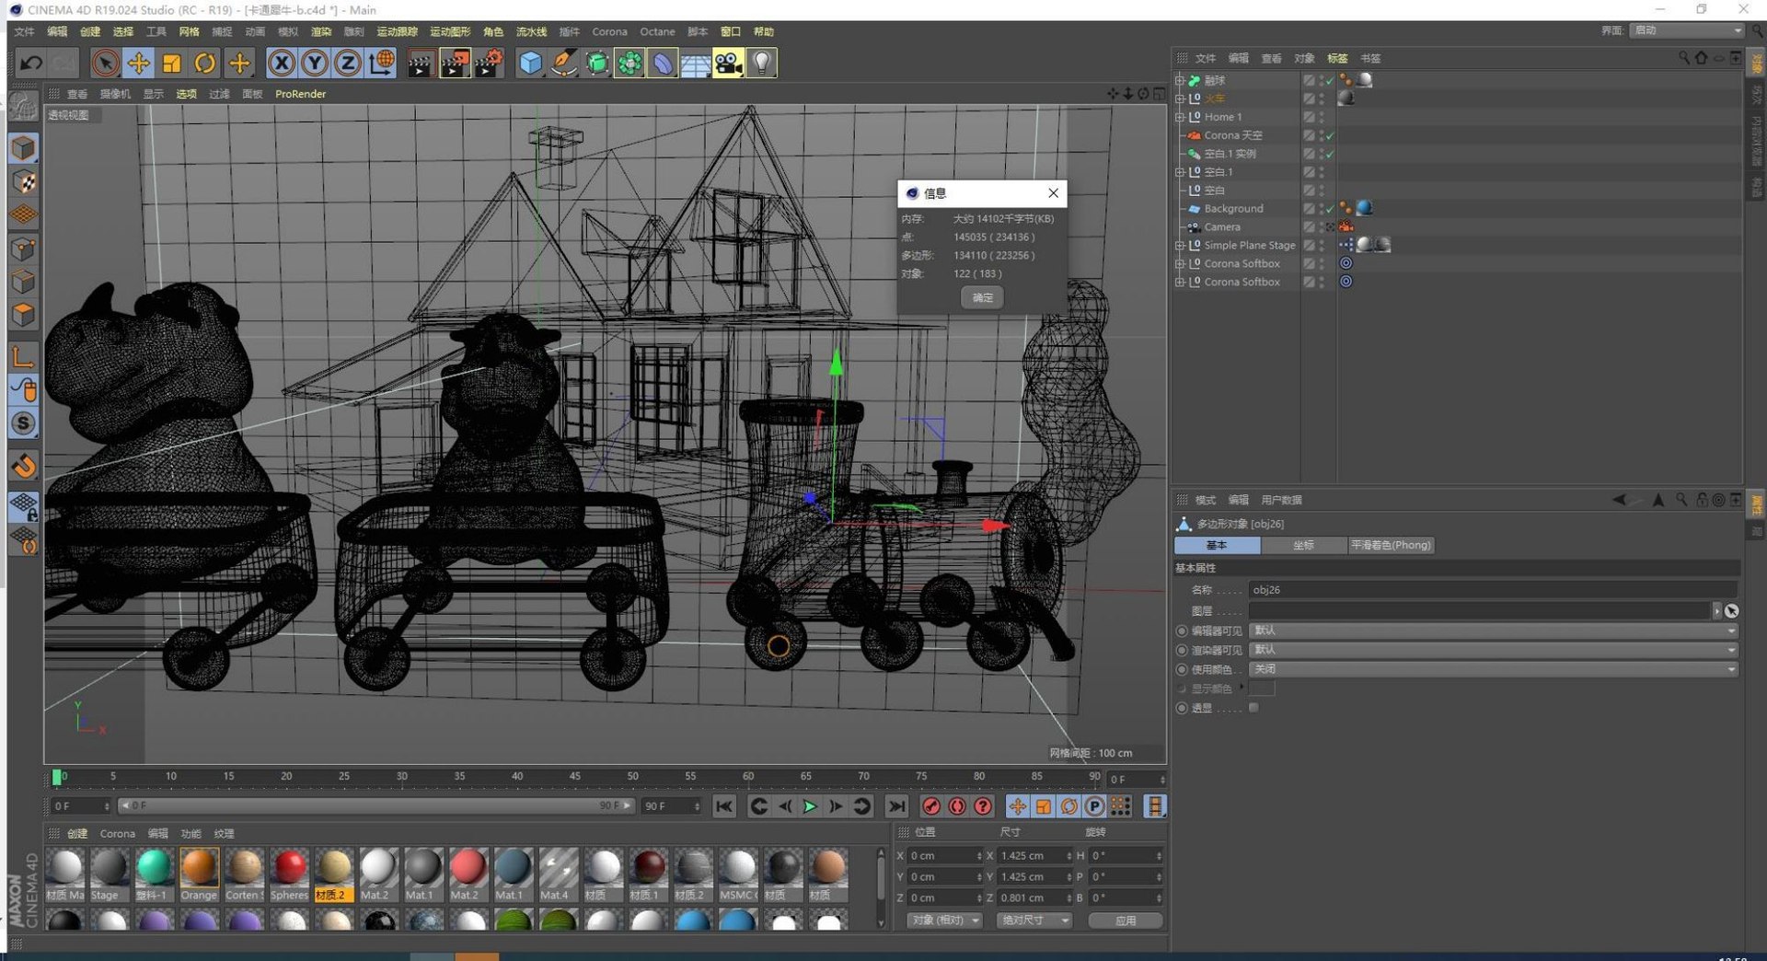Open the Corona menu in menu bar
Viewport: 1767px width, 961px height.
pos(609,31)
